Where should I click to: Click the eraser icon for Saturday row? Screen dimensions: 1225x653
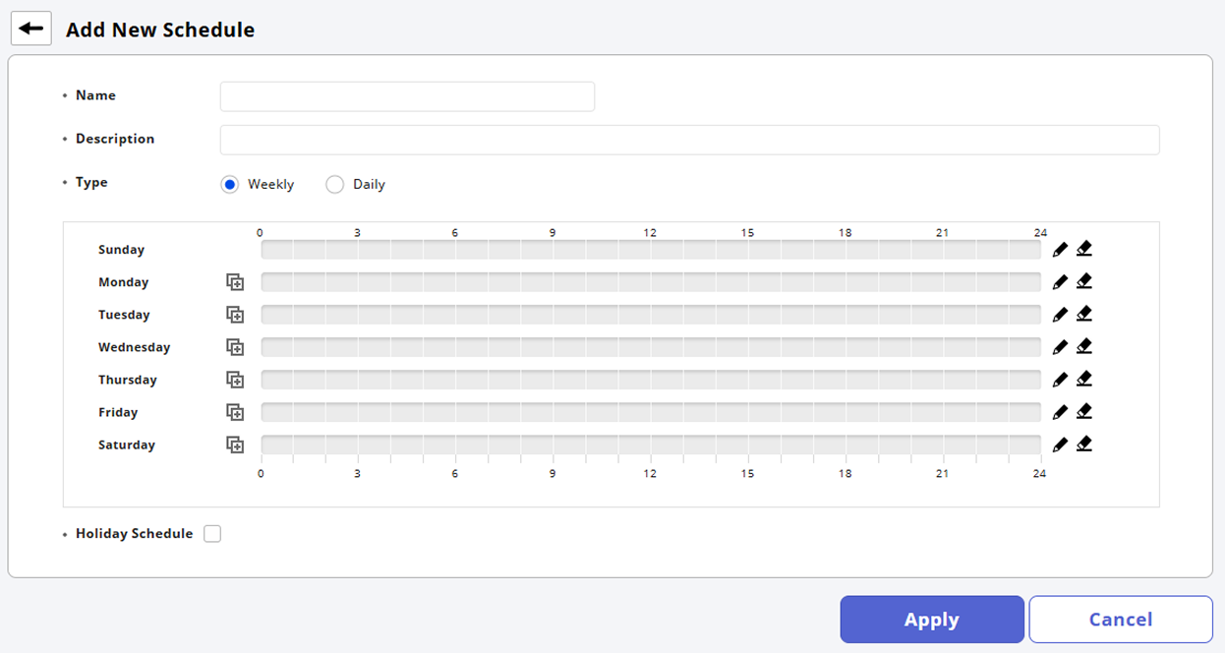pos(1084,444)
